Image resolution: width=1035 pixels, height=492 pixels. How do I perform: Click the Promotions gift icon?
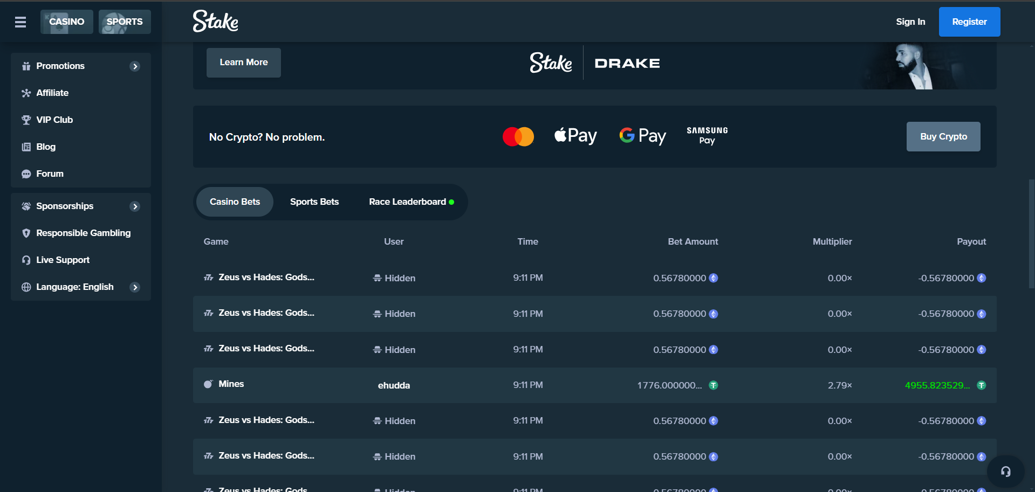point(26,66)
